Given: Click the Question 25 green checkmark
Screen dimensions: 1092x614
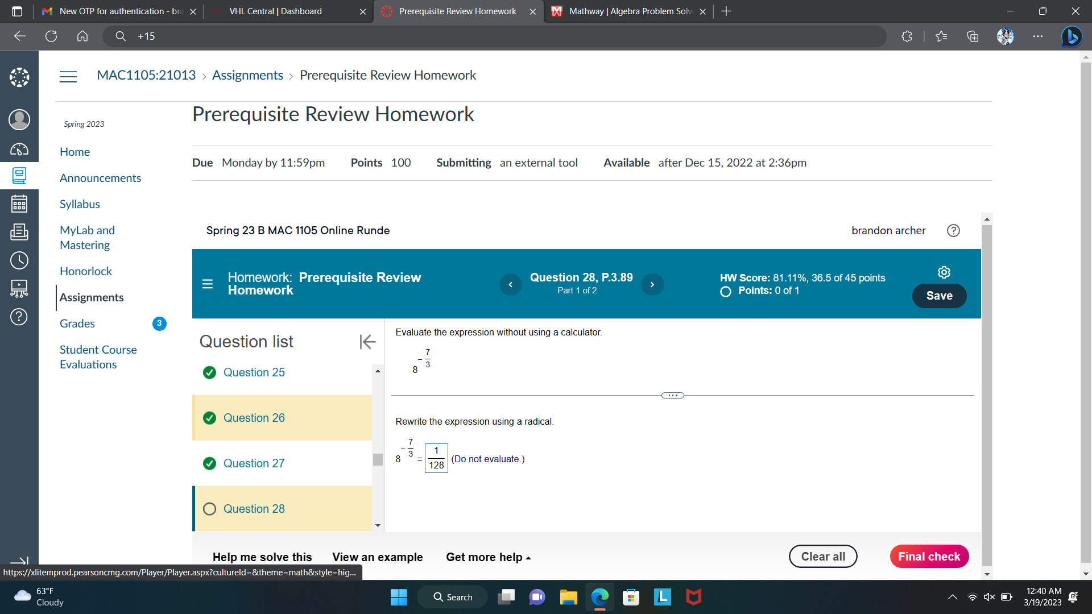Looking at the screenshot, I should [x=209, y=372].
